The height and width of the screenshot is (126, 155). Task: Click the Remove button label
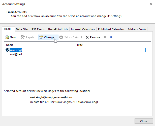point(95,37)
